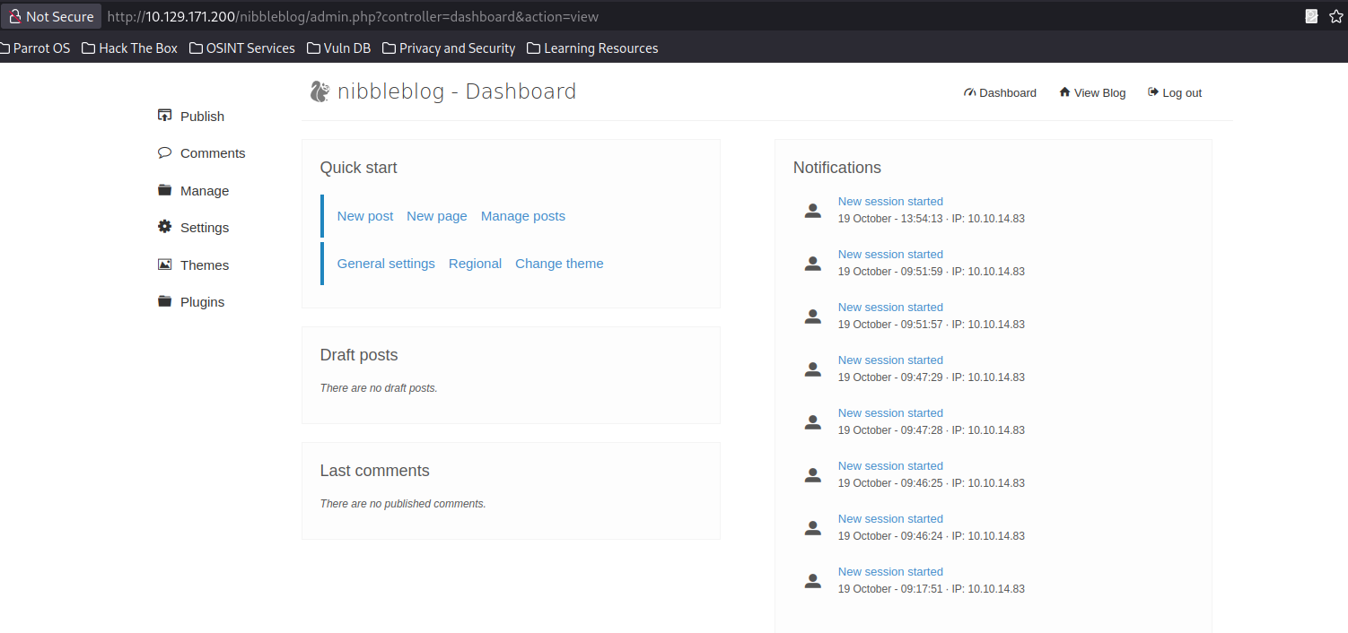
Task: Click the Manage folder icon in sidebar
Action: (x=164, y=190)
